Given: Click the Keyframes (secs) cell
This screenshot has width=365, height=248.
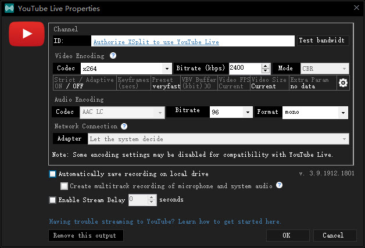Looking at the screenshot, I should pyautogui.click(x=134, y=83).
